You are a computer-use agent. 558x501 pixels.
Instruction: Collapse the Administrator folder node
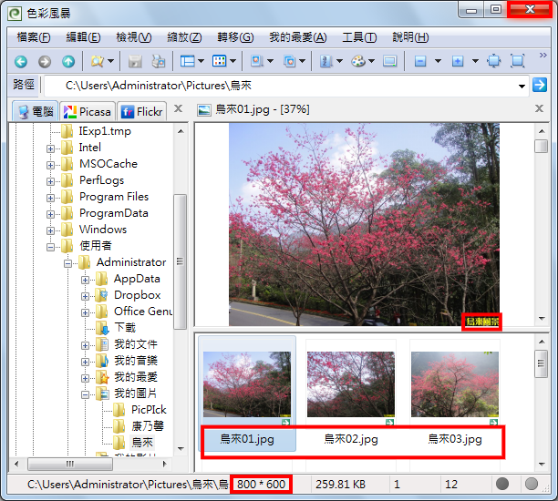[67, 263]
